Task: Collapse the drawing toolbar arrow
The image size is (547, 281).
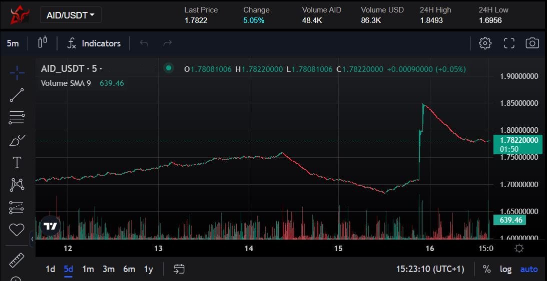Action: (x=32, y=239)
